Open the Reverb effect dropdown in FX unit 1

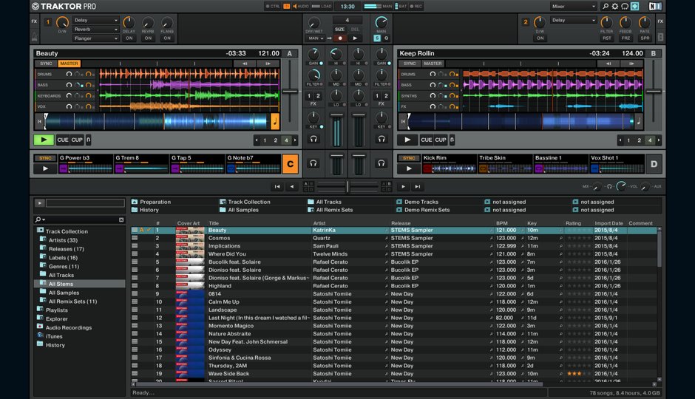(x=95, y=30)
